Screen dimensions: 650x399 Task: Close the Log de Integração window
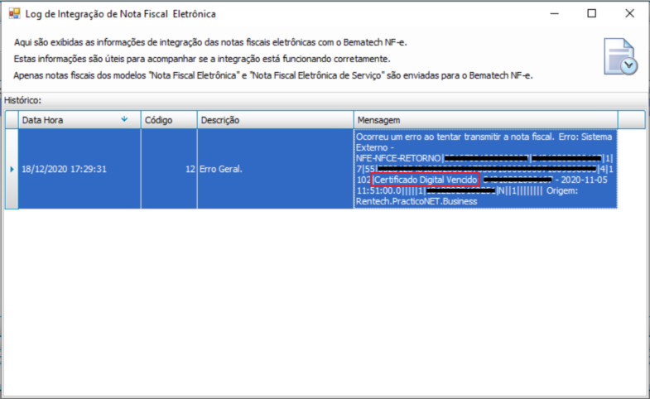629,14
